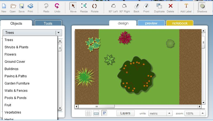Switch to the preview tab
Image resolution: width=213 pixels, height=121 pixels.
pyautogui.click(x=151, y=23)
